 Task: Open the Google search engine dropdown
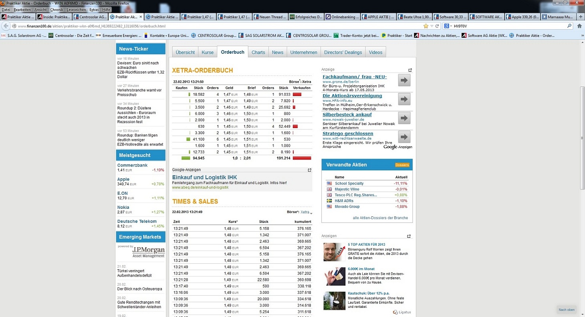pos(449,26)
